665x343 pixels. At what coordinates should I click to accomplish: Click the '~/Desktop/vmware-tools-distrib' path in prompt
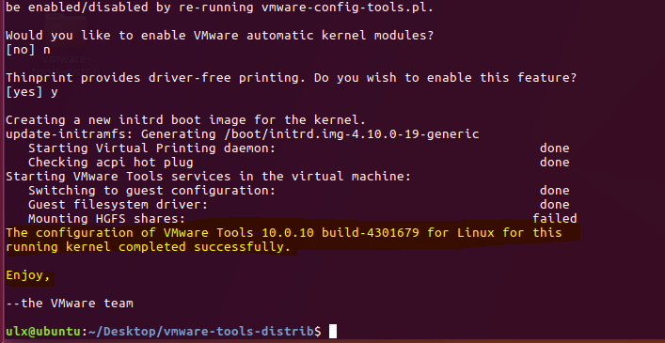[200, 332]
